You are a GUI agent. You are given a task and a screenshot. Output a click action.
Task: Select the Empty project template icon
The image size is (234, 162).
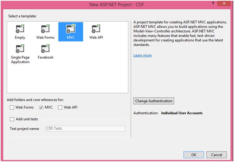[x=20, y=29]
